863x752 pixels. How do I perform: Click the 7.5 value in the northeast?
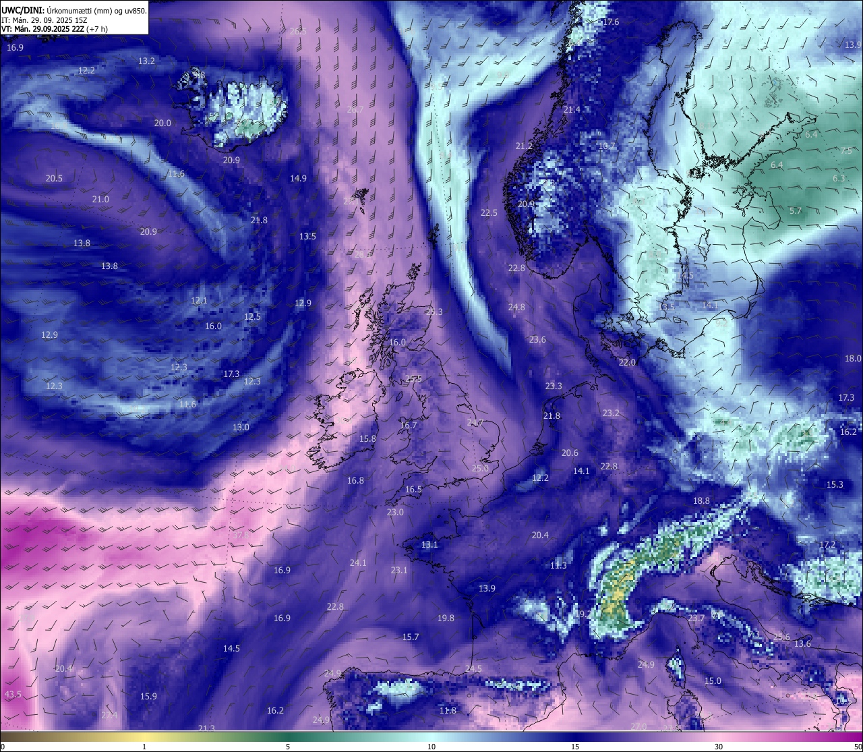(846, 150)
